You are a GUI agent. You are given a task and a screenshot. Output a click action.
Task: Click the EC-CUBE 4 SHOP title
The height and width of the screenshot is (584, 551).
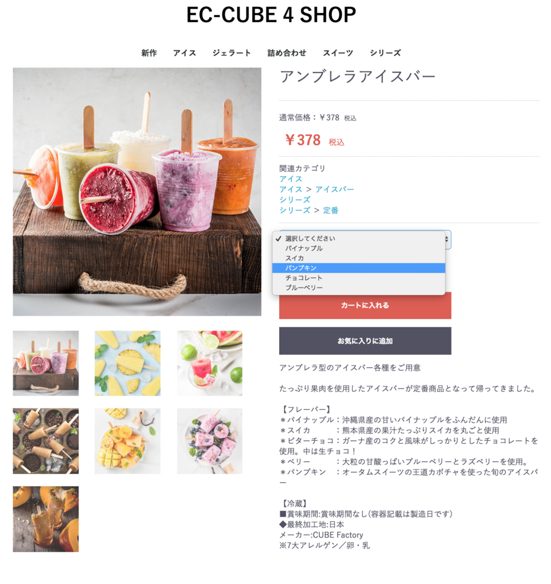point(271,14)
